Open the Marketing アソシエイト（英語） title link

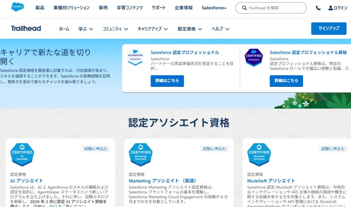(163, 181)
